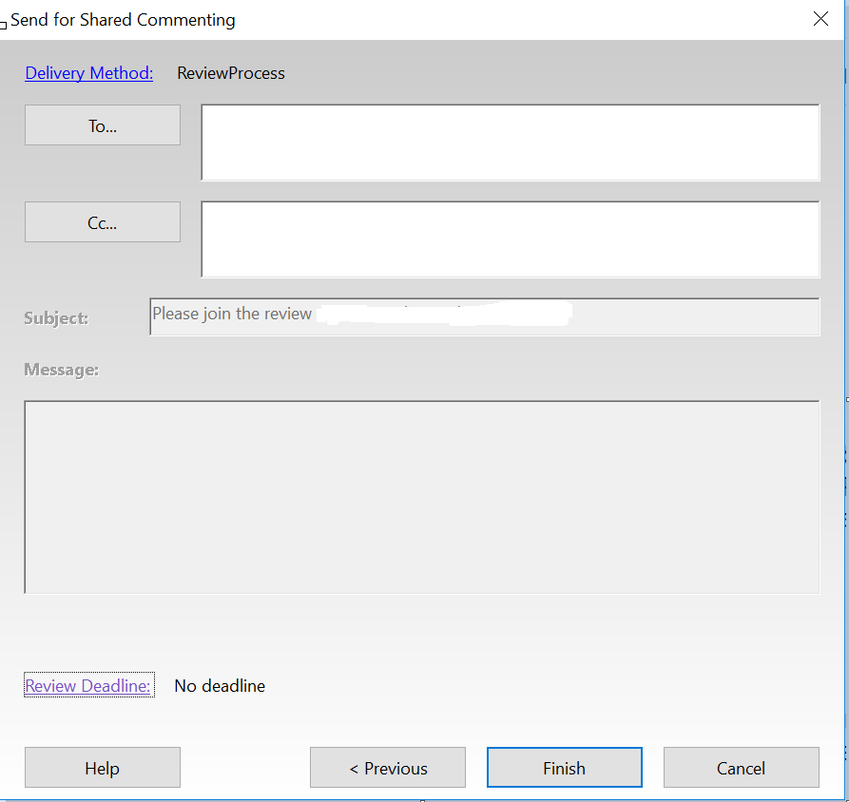Click the Message text area
The width and height of the screenshot is (849, 802).
(422, 494)
